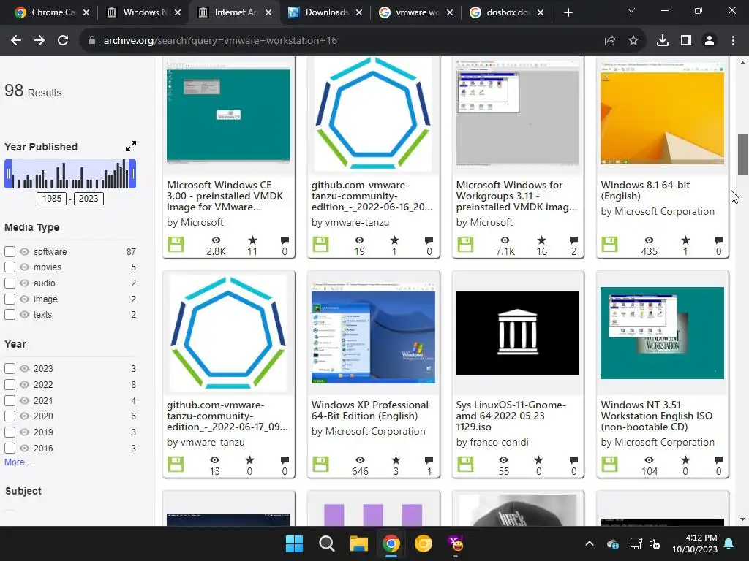Click the page vertical scrollbar thumb
The height and width of the screenshot is (561, 749).
743,155
